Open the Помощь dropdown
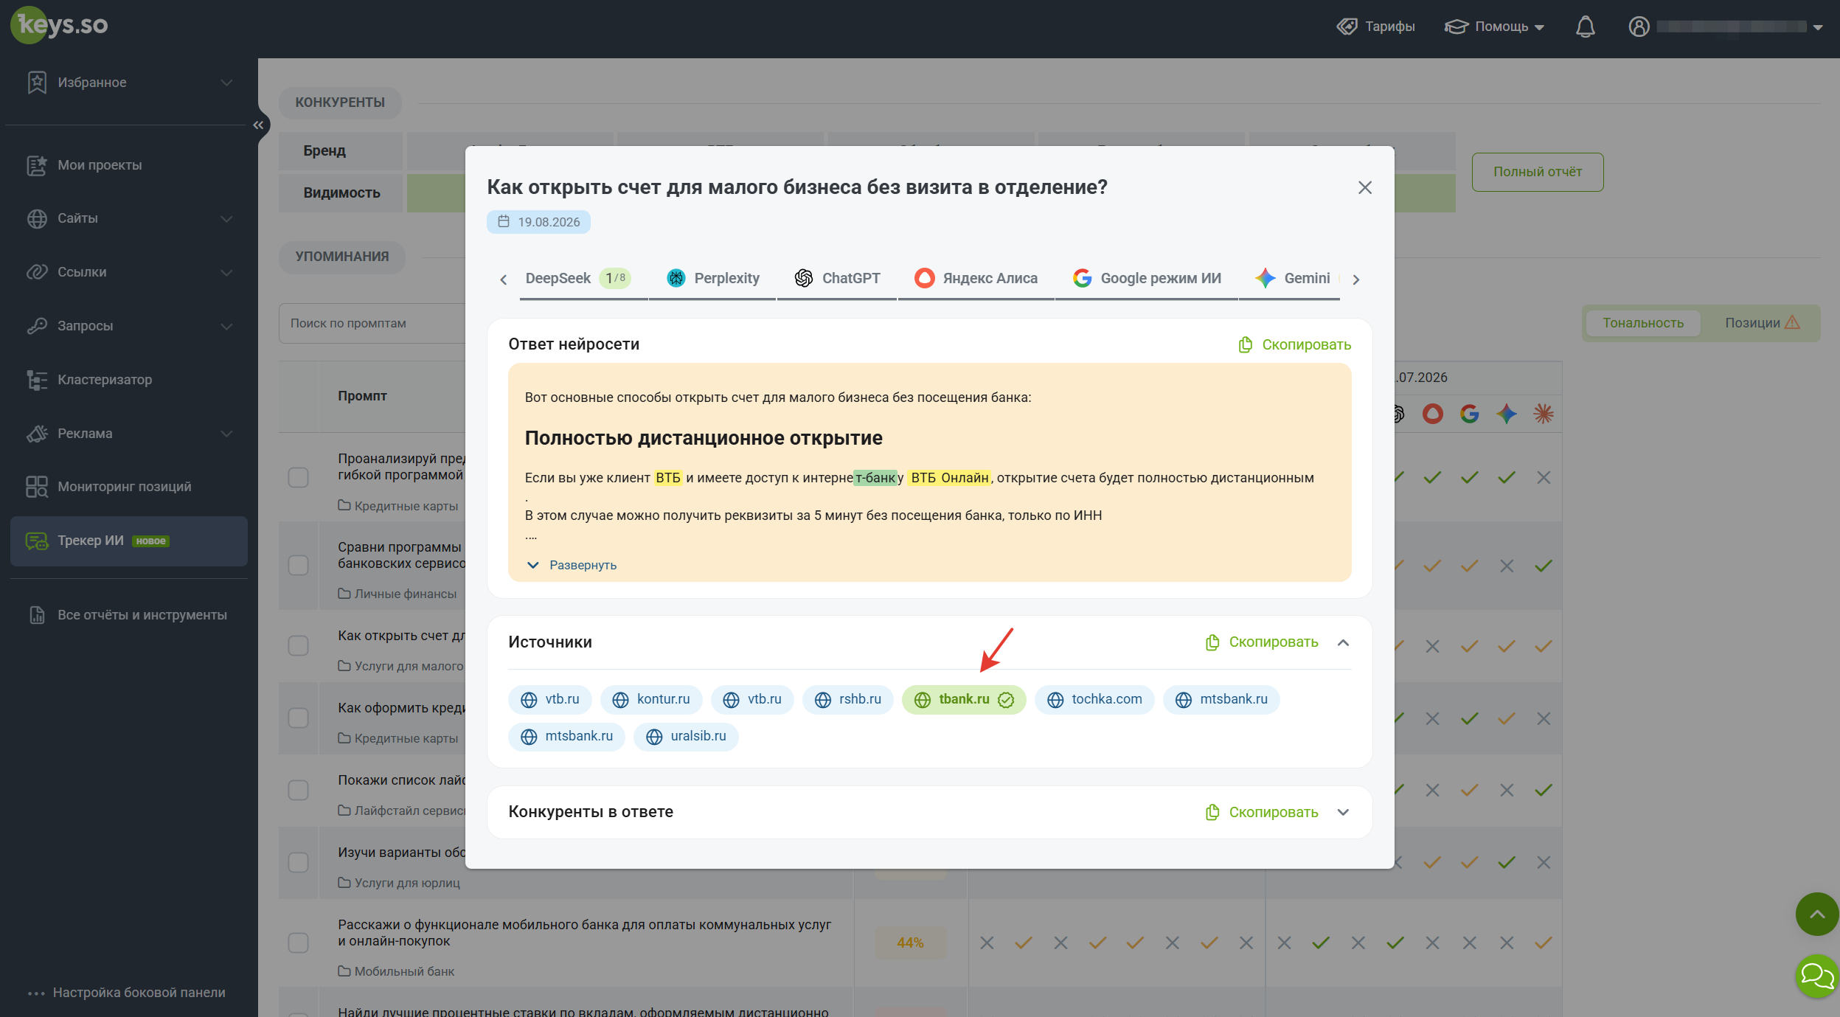 click(1494, 27)
